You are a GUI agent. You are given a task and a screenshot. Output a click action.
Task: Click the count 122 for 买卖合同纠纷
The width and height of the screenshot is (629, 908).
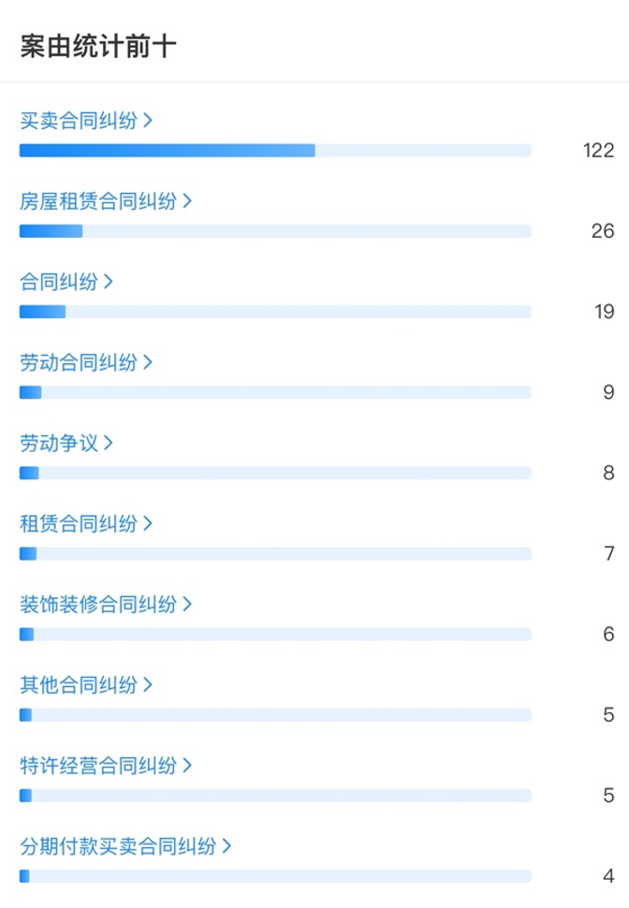(x=596, y=151)
